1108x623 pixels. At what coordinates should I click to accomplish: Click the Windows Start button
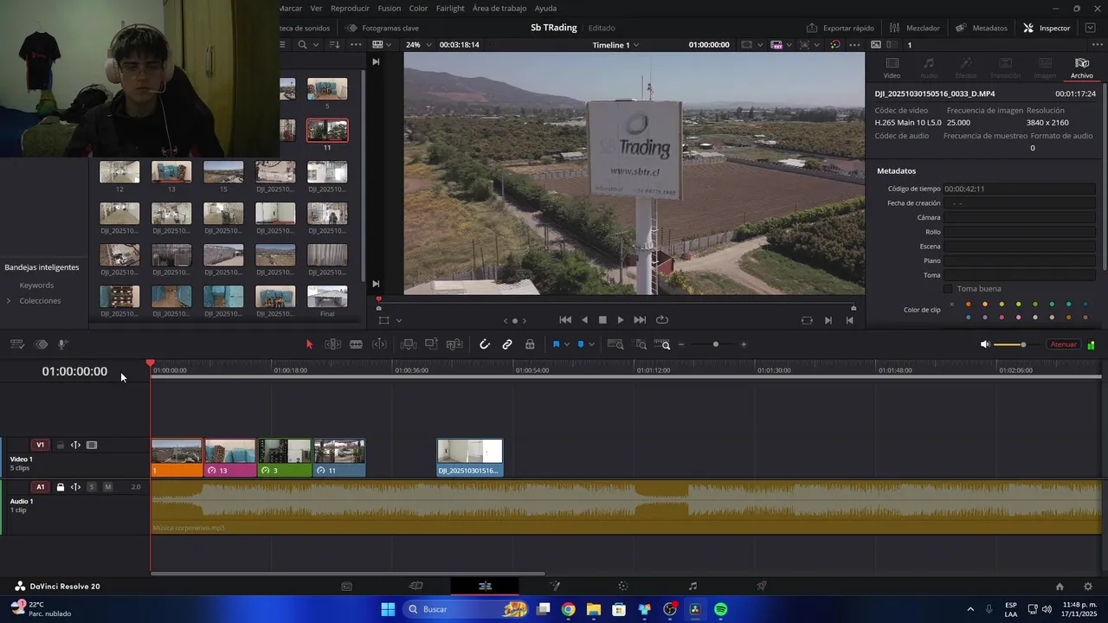388,609
